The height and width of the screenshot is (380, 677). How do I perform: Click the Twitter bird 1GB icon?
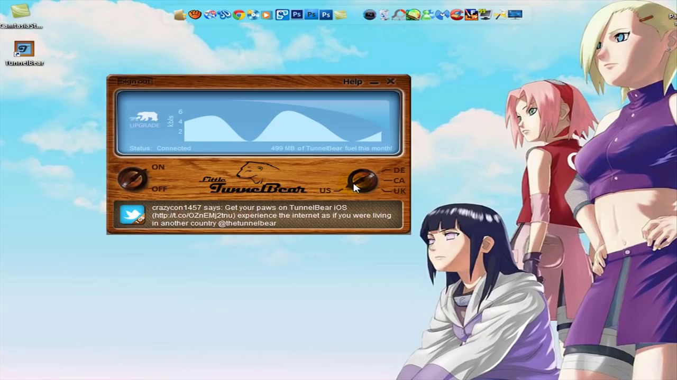point(132,214)
